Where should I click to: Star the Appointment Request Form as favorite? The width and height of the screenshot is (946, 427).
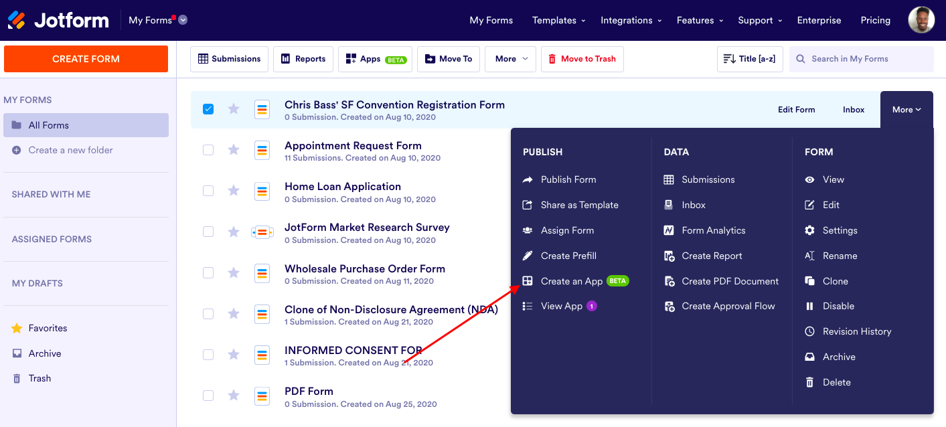coord(234,150)
